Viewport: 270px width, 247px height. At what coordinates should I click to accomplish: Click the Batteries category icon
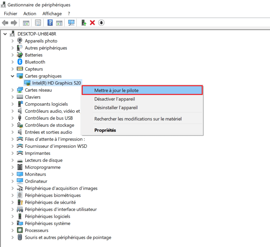pos(20,55)
